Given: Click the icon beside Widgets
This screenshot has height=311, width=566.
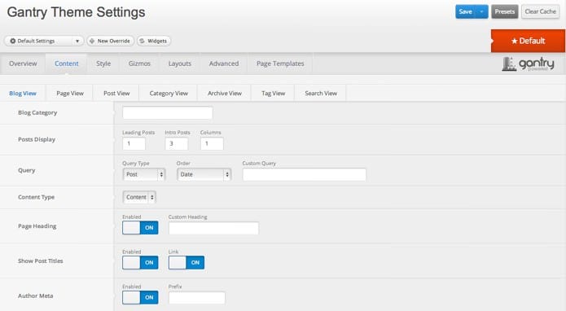Looking at the screenshot, I should [143, 42].
